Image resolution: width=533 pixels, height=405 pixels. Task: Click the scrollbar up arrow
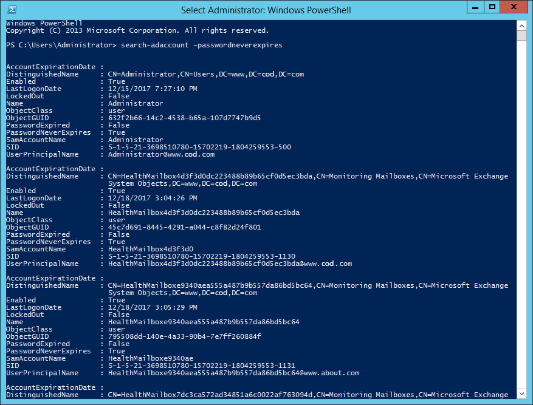521,25
